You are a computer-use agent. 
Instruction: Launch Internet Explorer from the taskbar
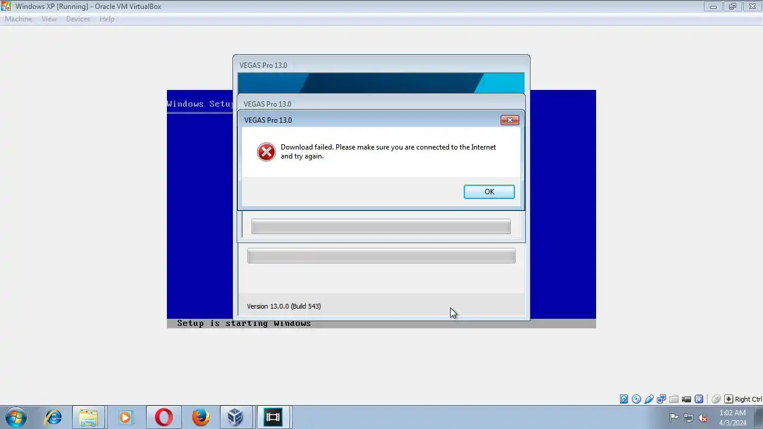[53, 417]
